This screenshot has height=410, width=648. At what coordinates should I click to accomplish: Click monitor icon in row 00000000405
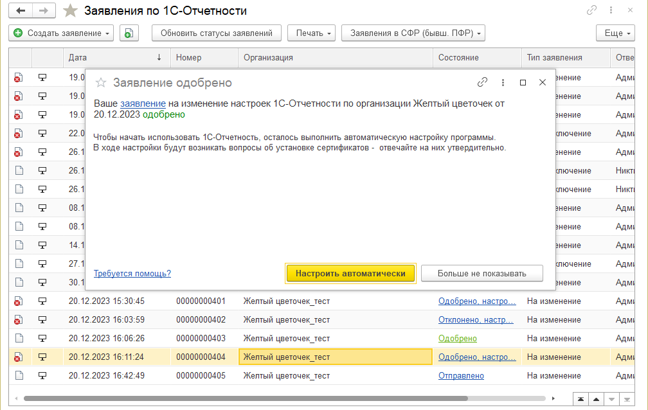[x=42, y=376]
